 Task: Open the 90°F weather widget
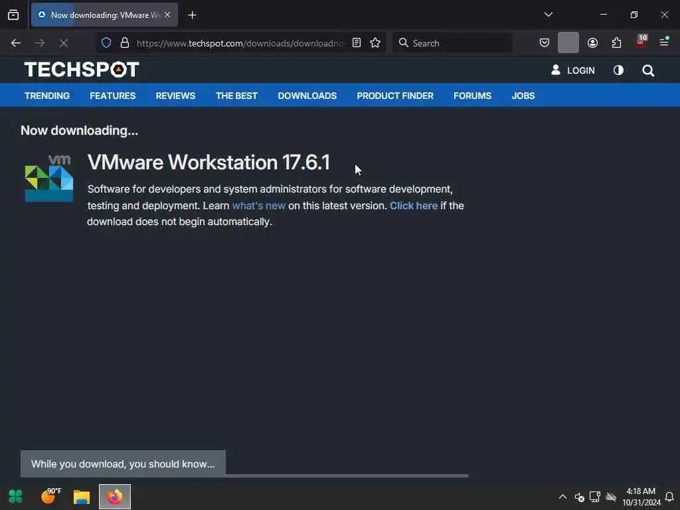pos(50,495)
